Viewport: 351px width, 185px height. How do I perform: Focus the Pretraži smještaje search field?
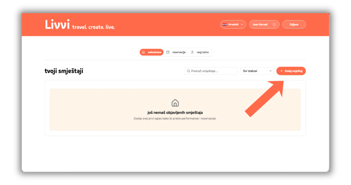[x=211, y=71]
